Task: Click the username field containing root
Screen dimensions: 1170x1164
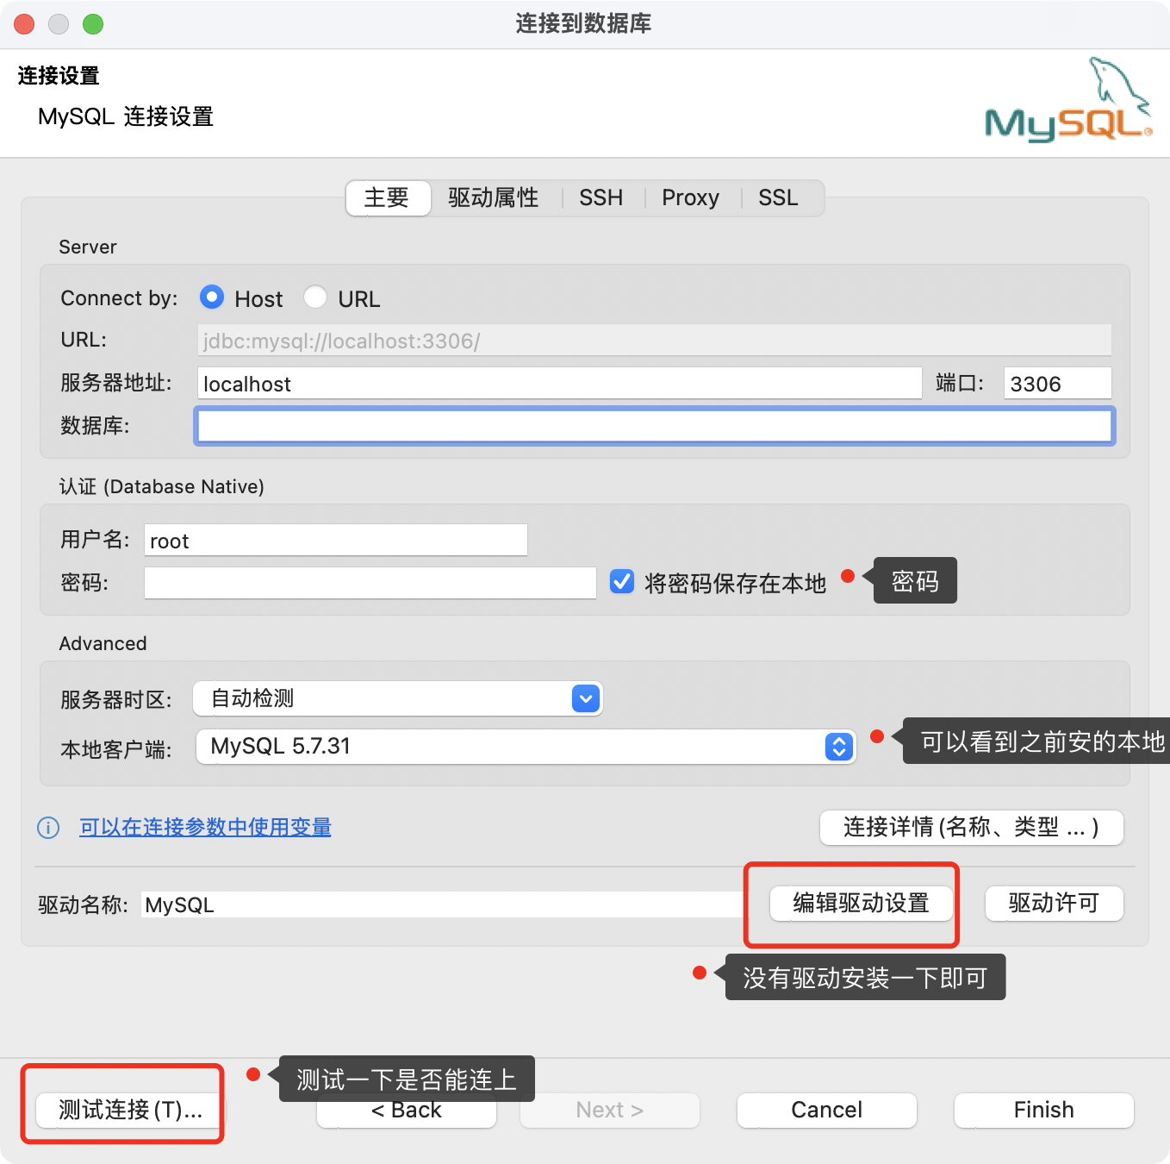Action: point(336,541)
